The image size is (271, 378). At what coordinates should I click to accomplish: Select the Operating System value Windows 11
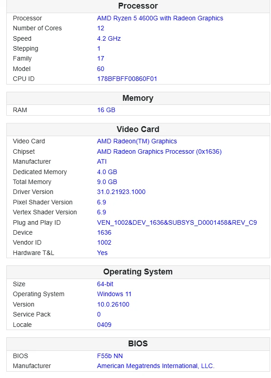point(114,294)
